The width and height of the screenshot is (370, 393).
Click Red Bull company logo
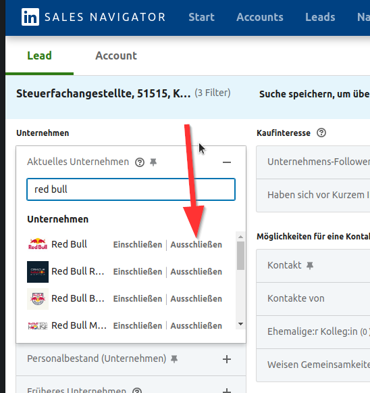(38, 244)
